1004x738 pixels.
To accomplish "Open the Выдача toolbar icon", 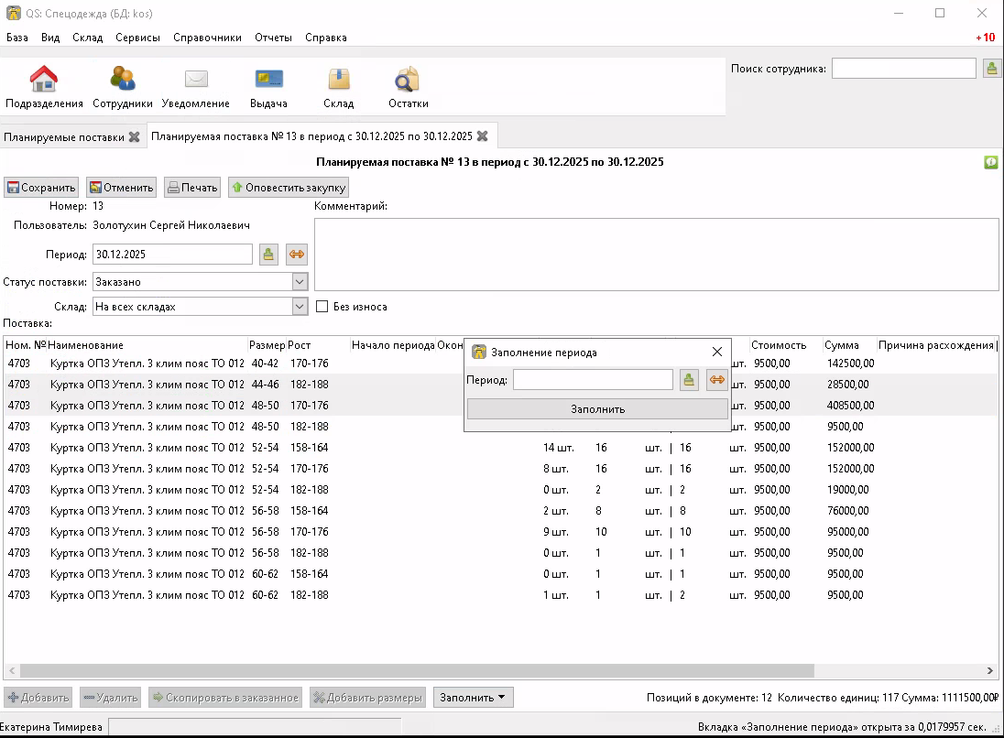I will 268,81.
